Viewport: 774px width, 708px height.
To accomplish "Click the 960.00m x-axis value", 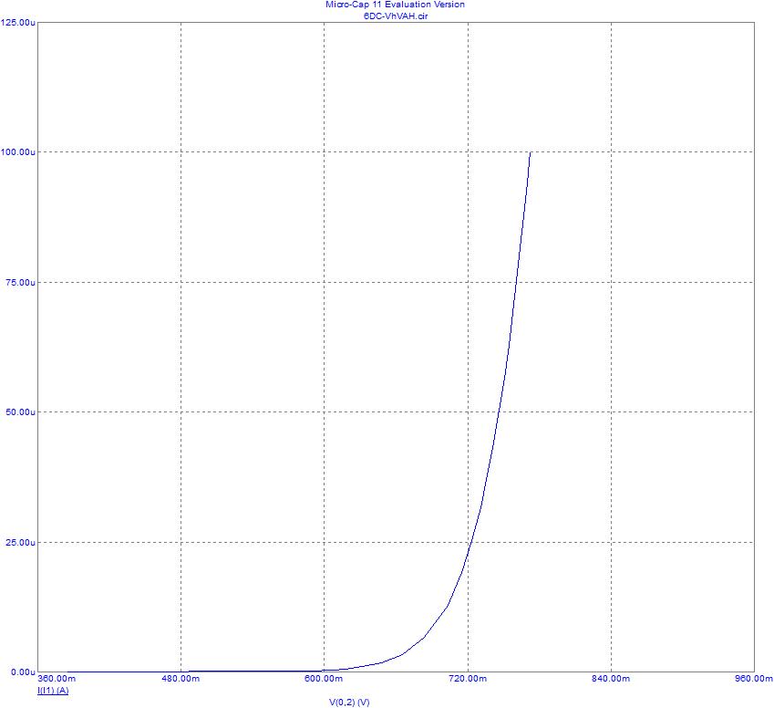I will 754,679.
